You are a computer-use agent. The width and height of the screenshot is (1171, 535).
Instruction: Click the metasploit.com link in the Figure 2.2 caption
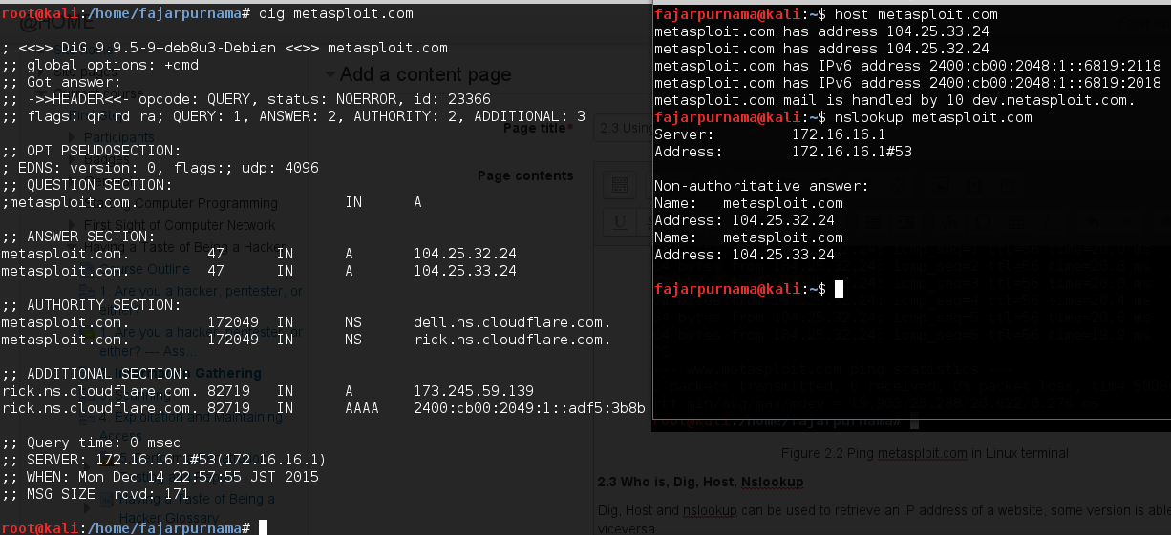[x=922, y=453]
